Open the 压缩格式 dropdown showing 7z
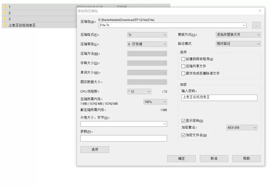The image size is (270, 187). [x=147, y=35]
